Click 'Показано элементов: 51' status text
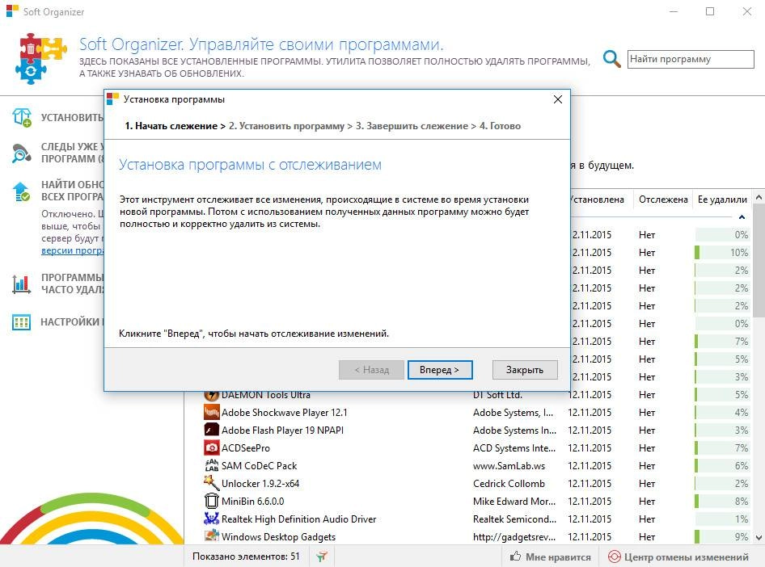Screen dimensions: 765x567 click(246, 556)
